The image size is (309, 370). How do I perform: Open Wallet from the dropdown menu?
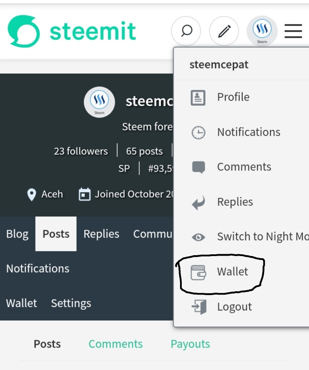click(232, 272)
